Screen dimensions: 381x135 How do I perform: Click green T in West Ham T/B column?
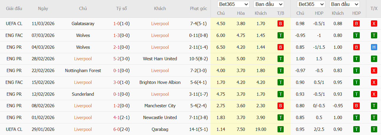(x=280, y=59)
